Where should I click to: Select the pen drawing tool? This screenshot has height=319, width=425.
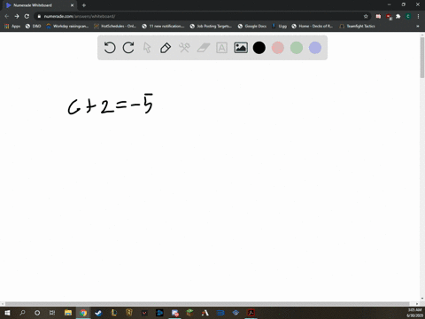[x=166, y=48]
